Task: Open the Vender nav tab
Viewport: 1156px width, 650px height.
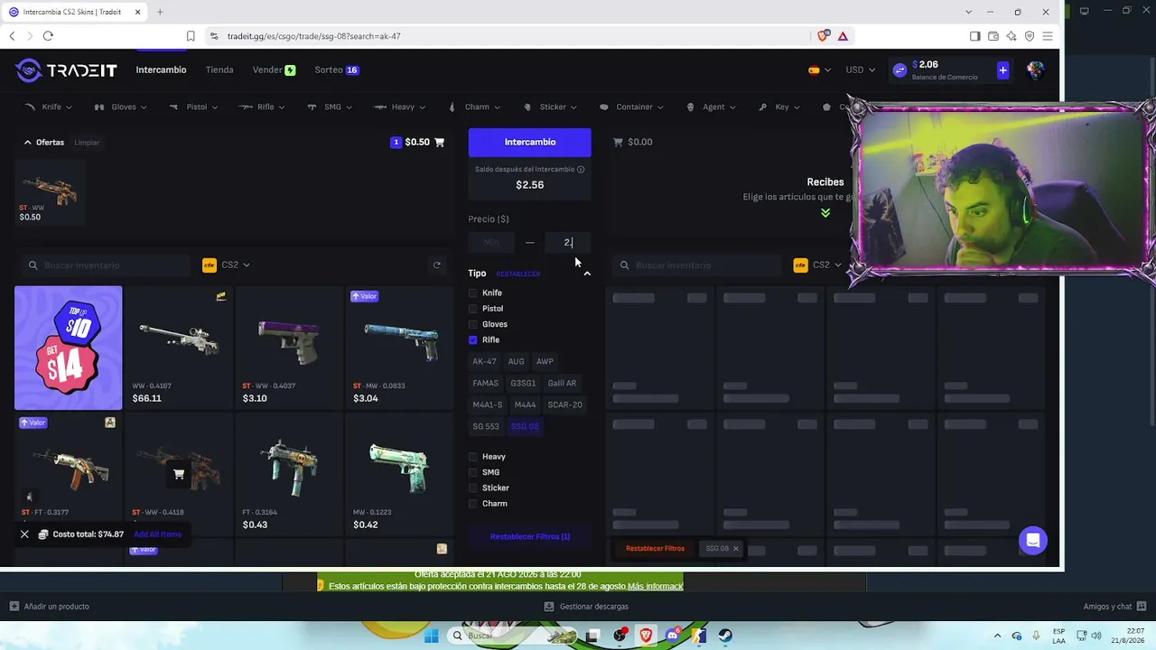Action: tap(274, 70)
